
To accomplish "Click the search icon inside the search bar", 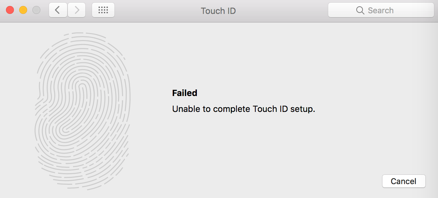I will click(x=360, y=10).
